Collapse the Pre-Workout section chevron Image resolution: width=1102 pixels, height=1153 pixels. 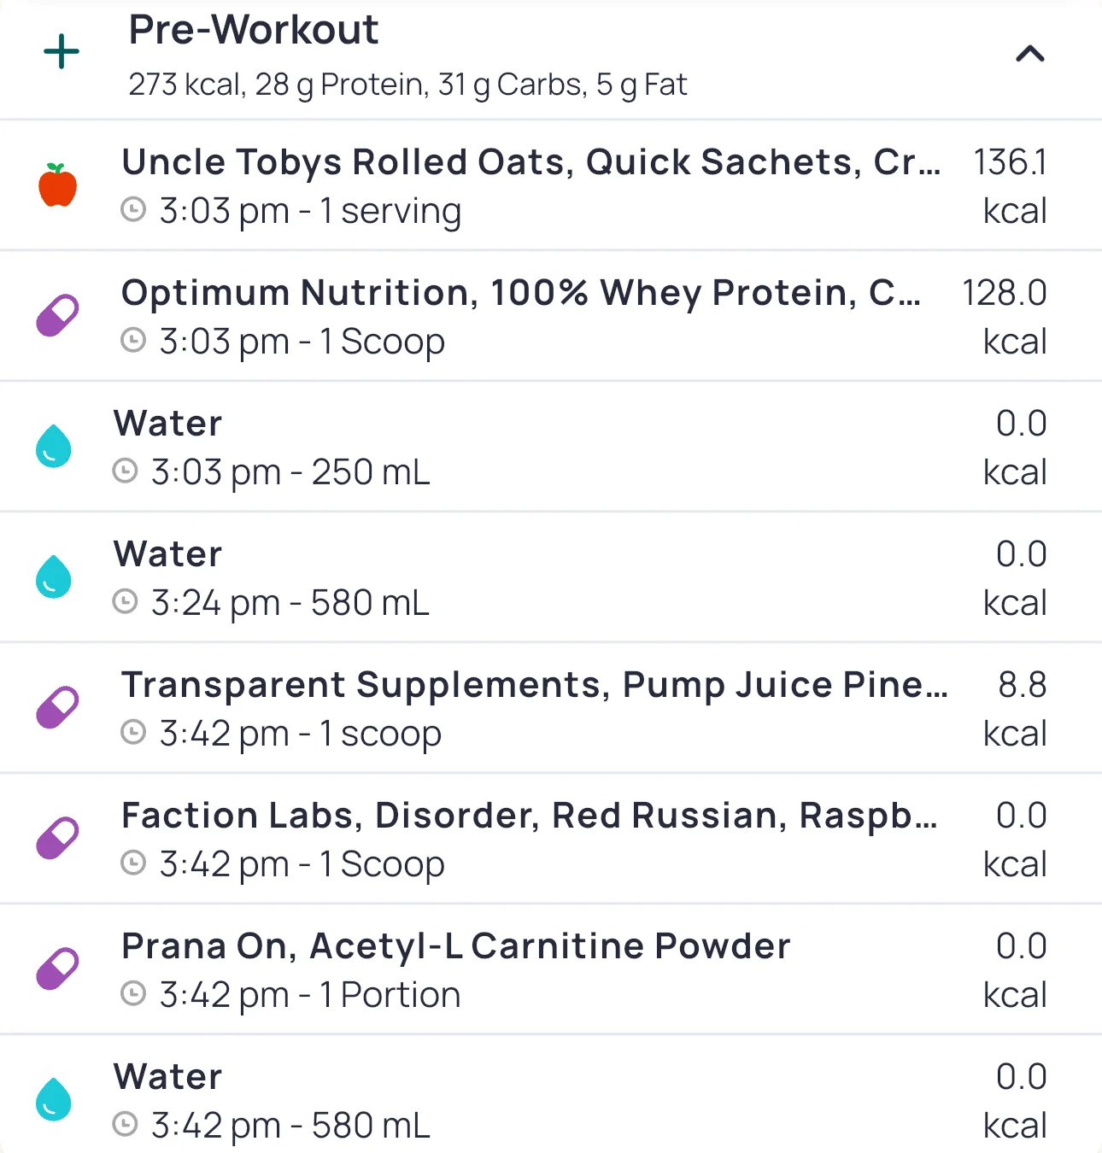point(1030,55)
